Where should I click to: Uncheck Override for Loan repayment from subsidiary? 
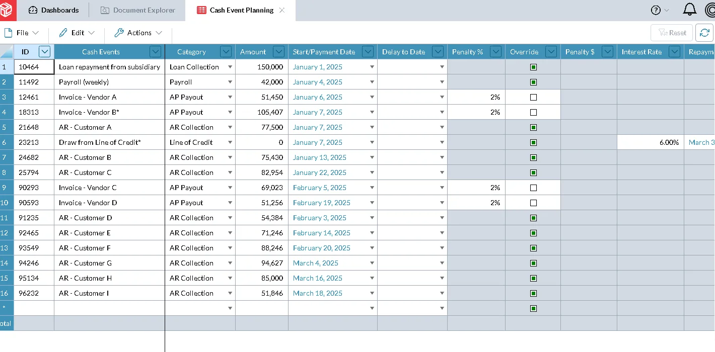[x=533, y=67]
